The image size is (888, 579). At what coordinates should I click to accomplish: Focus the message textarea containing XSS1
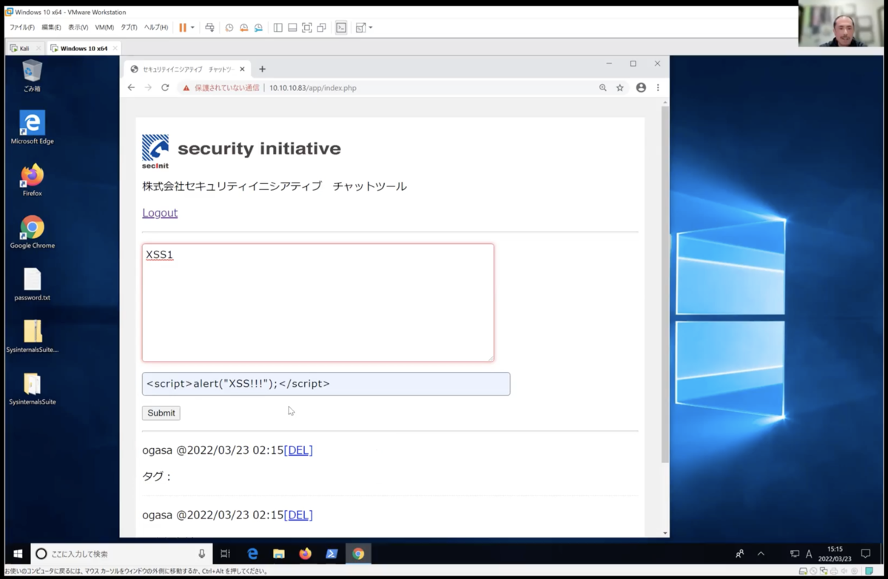tap(318, 302)
